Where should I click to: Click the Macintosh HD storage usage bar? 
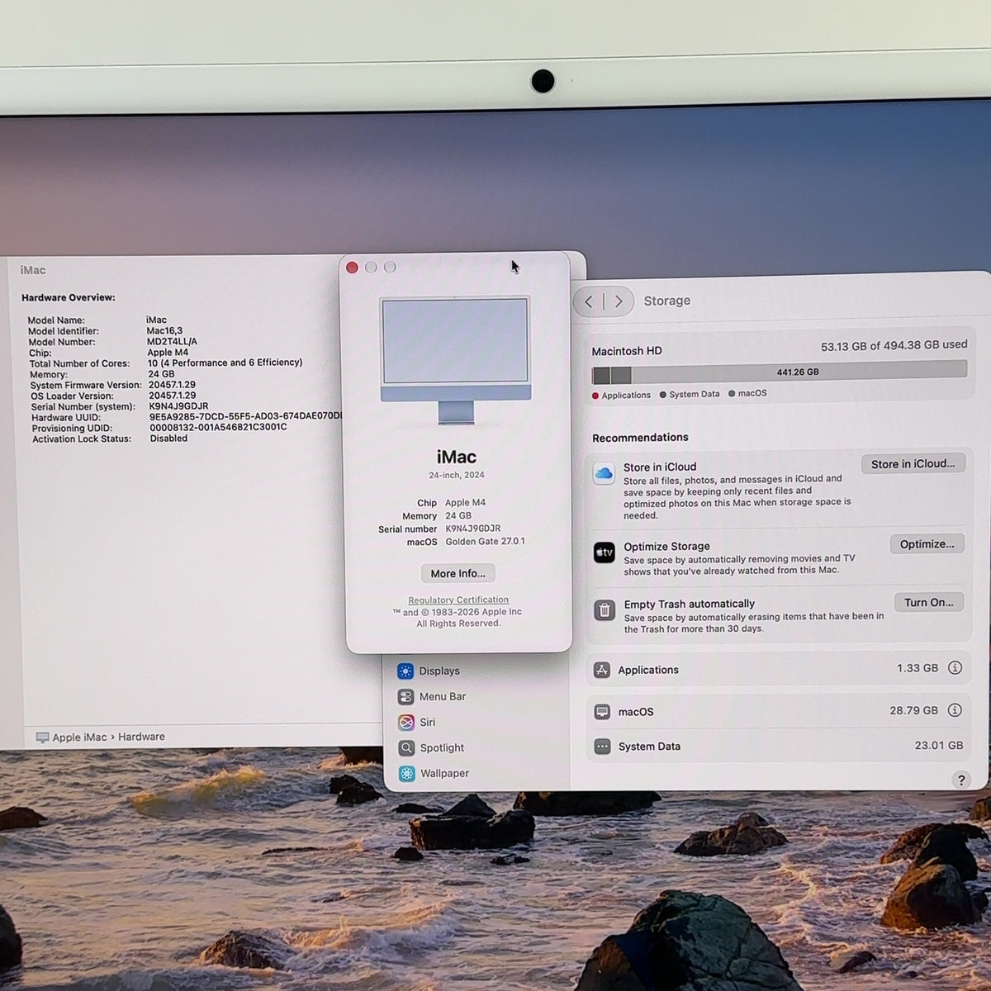coord(779,372)
